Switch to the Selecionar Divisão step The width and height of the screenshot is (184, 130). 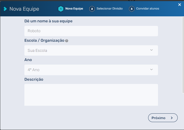coord(110,9)
